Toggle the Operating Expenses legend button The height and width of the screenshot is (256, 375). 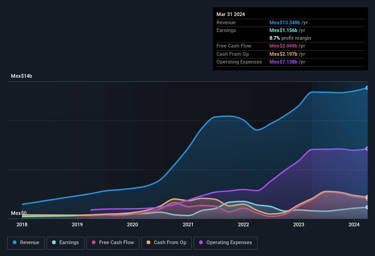pos(226,243)
